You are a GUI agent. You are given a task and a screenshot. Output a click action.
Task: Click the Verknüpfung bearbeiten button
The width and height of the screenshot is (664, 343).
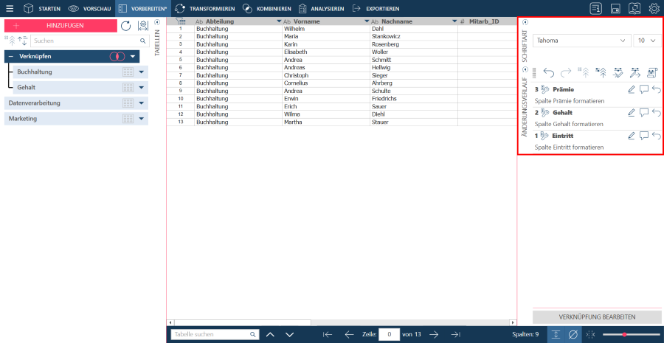[597, 316]
